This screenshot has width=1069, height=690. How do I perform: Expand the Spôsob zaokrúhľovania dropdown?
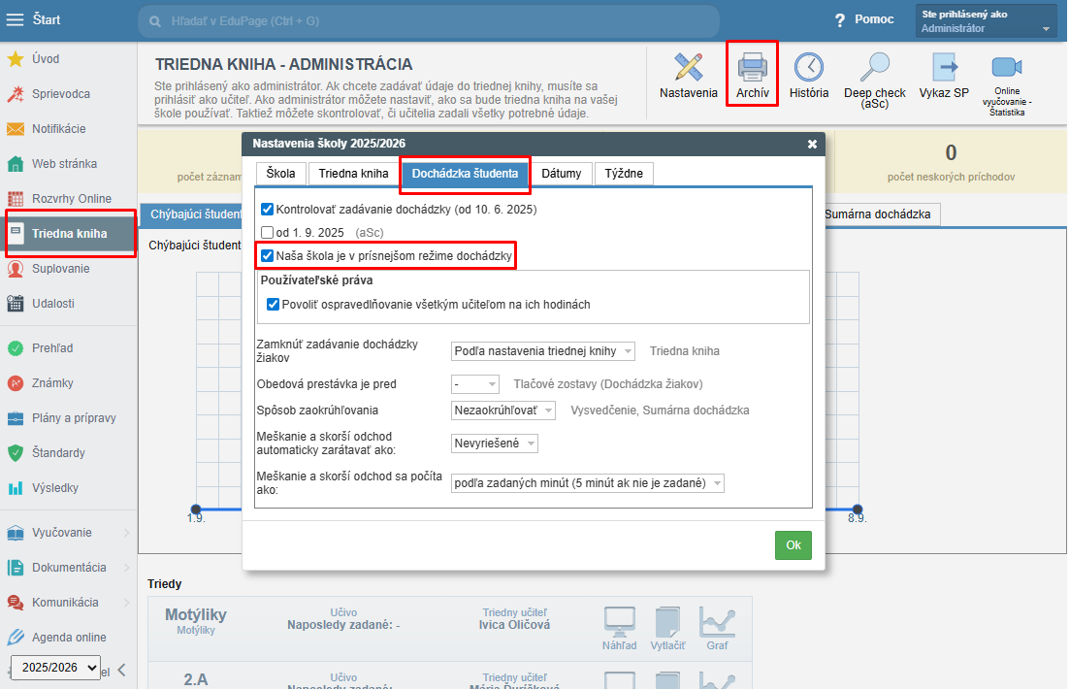503,411
